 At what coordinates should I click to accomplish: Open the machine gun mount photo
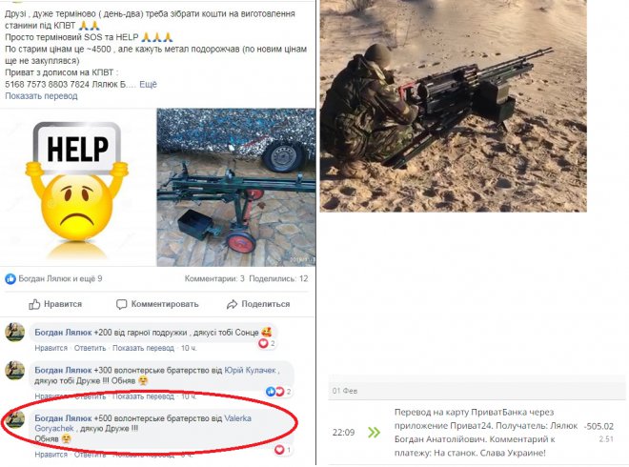[x=236, y=188]
